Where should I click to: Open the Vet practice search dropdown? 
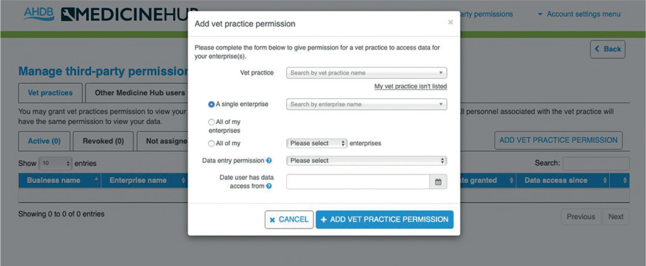(367, 73)
